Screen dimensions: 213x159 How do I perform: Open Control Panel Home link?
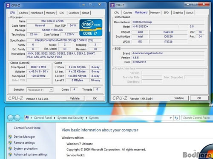coord(27,128)
